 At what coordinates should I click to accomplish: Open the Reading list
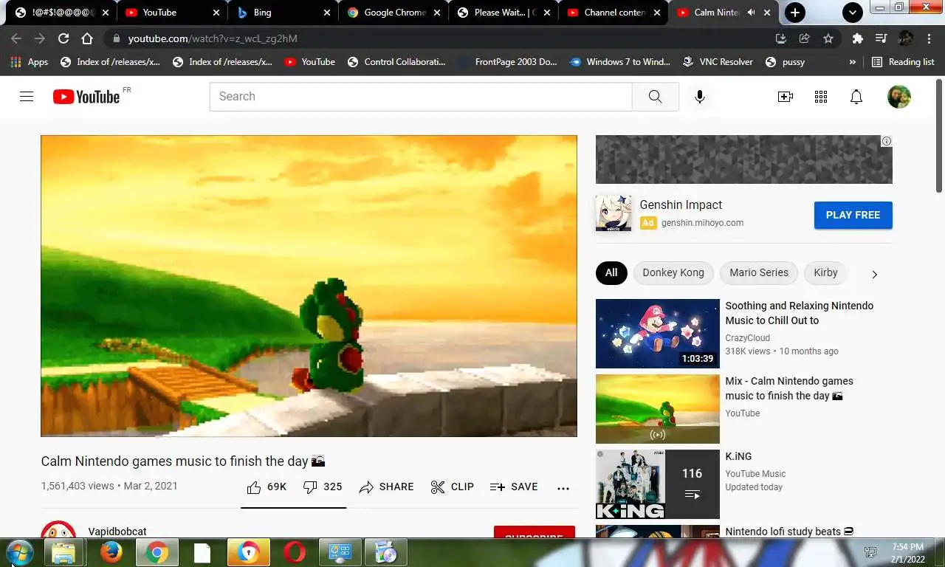click(x=903, y=62)
